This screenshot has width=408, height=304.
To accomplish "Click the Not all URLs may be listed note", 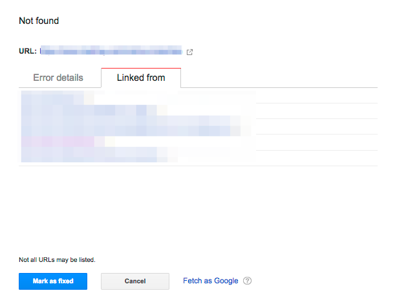I will [x=57, y=260].
